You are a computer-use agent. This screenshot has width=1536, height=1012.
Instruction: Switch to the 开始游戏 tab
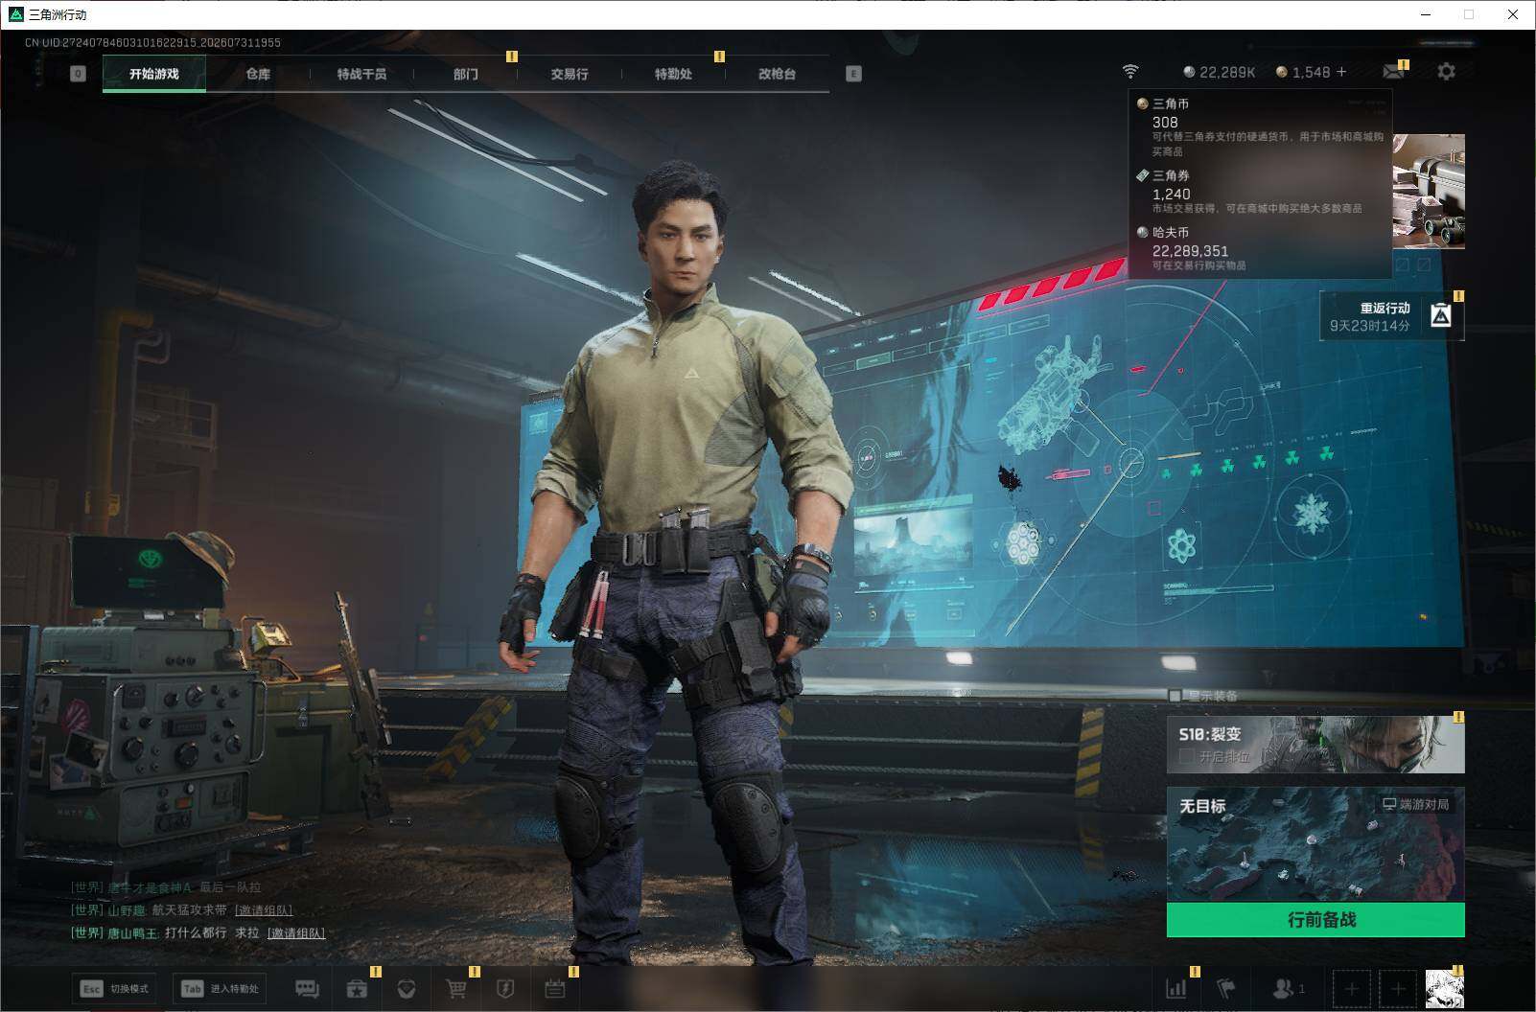[154, 74]
